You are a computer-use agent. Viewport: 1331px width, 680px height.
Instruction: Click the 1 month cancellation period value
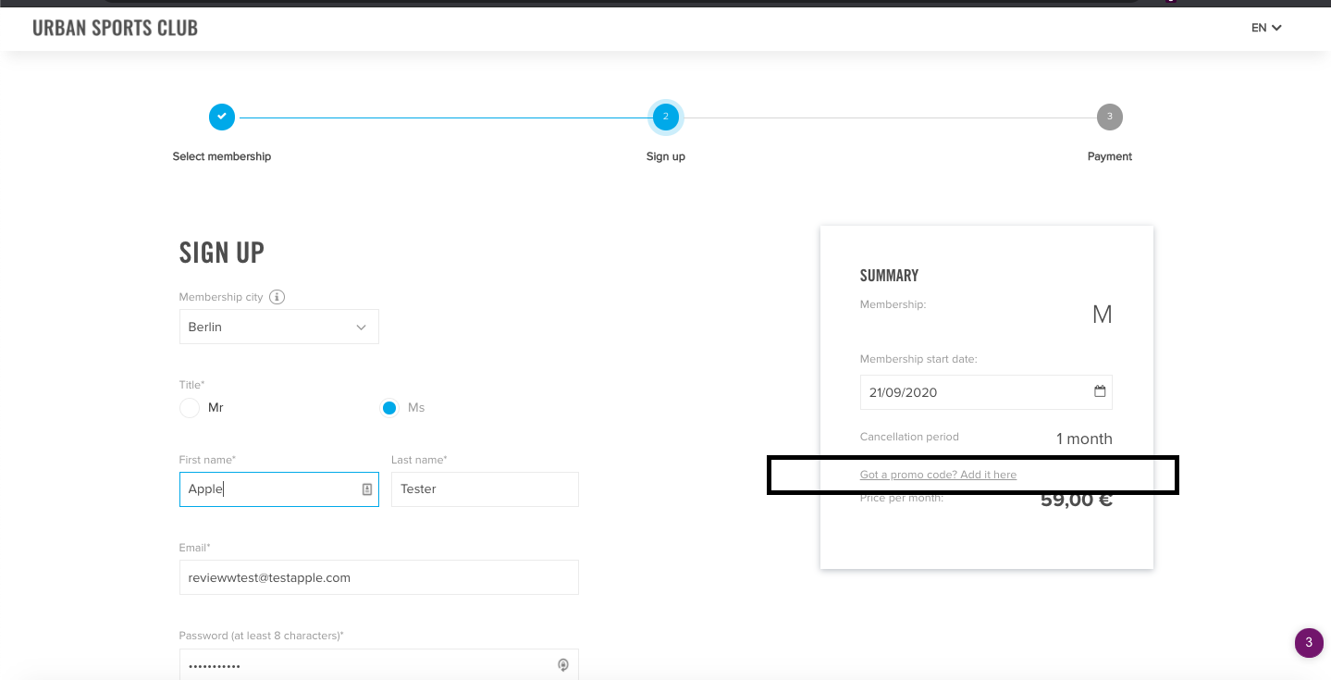(1084, 439)
